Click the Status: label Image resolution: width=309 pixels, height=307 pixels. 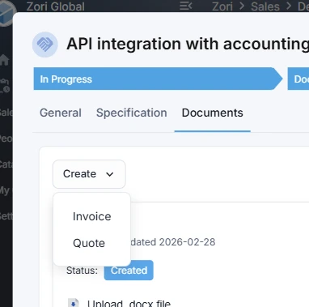tap(82, 271)
